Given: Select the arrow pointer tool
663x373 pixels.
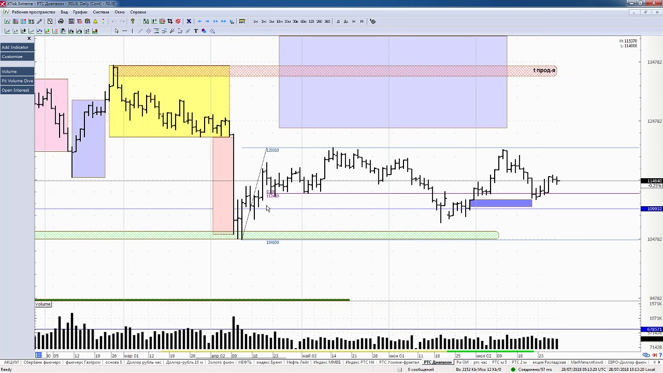Looking at the screenshot, I should point(117,31).
